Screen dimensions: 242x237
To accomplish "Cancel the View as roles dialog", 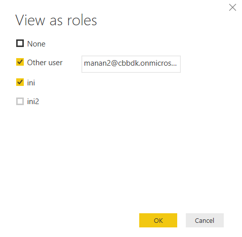I will click(x=205, y=220).
